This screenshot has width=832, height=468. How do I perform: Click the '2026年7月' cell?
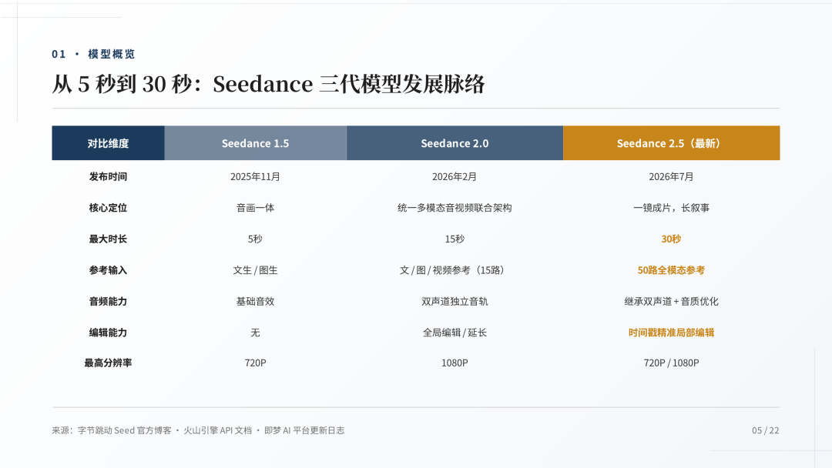671,176
